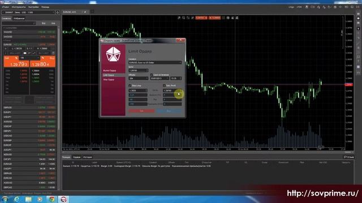
Task: Select the XAUUSD row in the watchlist
Action: [x=29, y=32]
